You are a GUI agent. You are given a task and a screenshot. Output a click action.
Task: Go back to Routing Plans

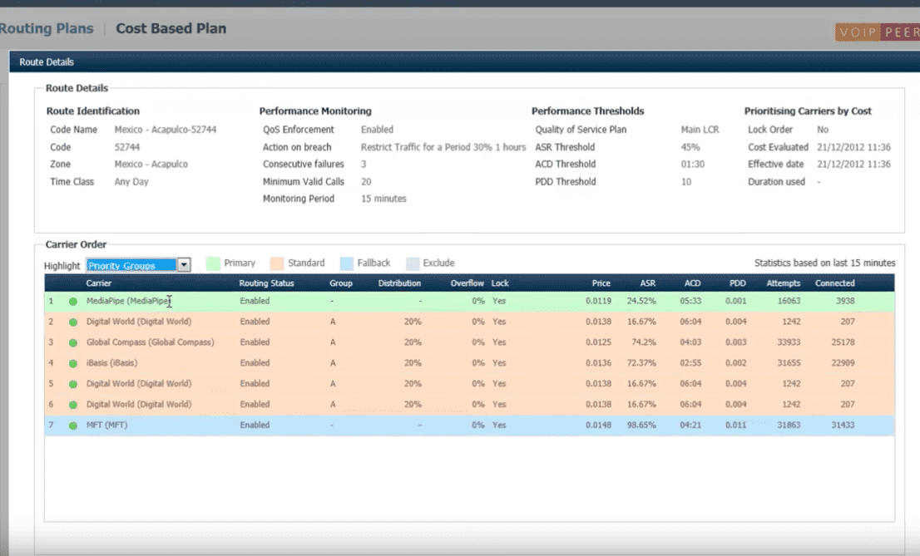tap(47, 29)
